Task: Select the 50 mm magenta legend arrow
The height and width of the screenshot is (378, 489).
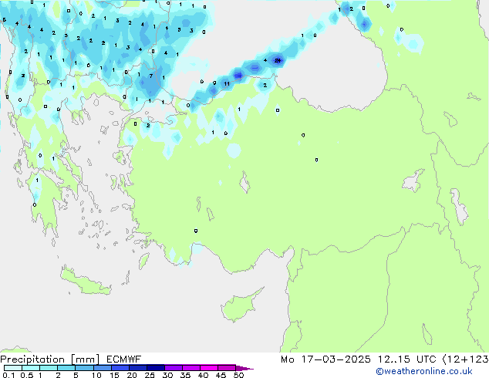Action: [244, 368]
